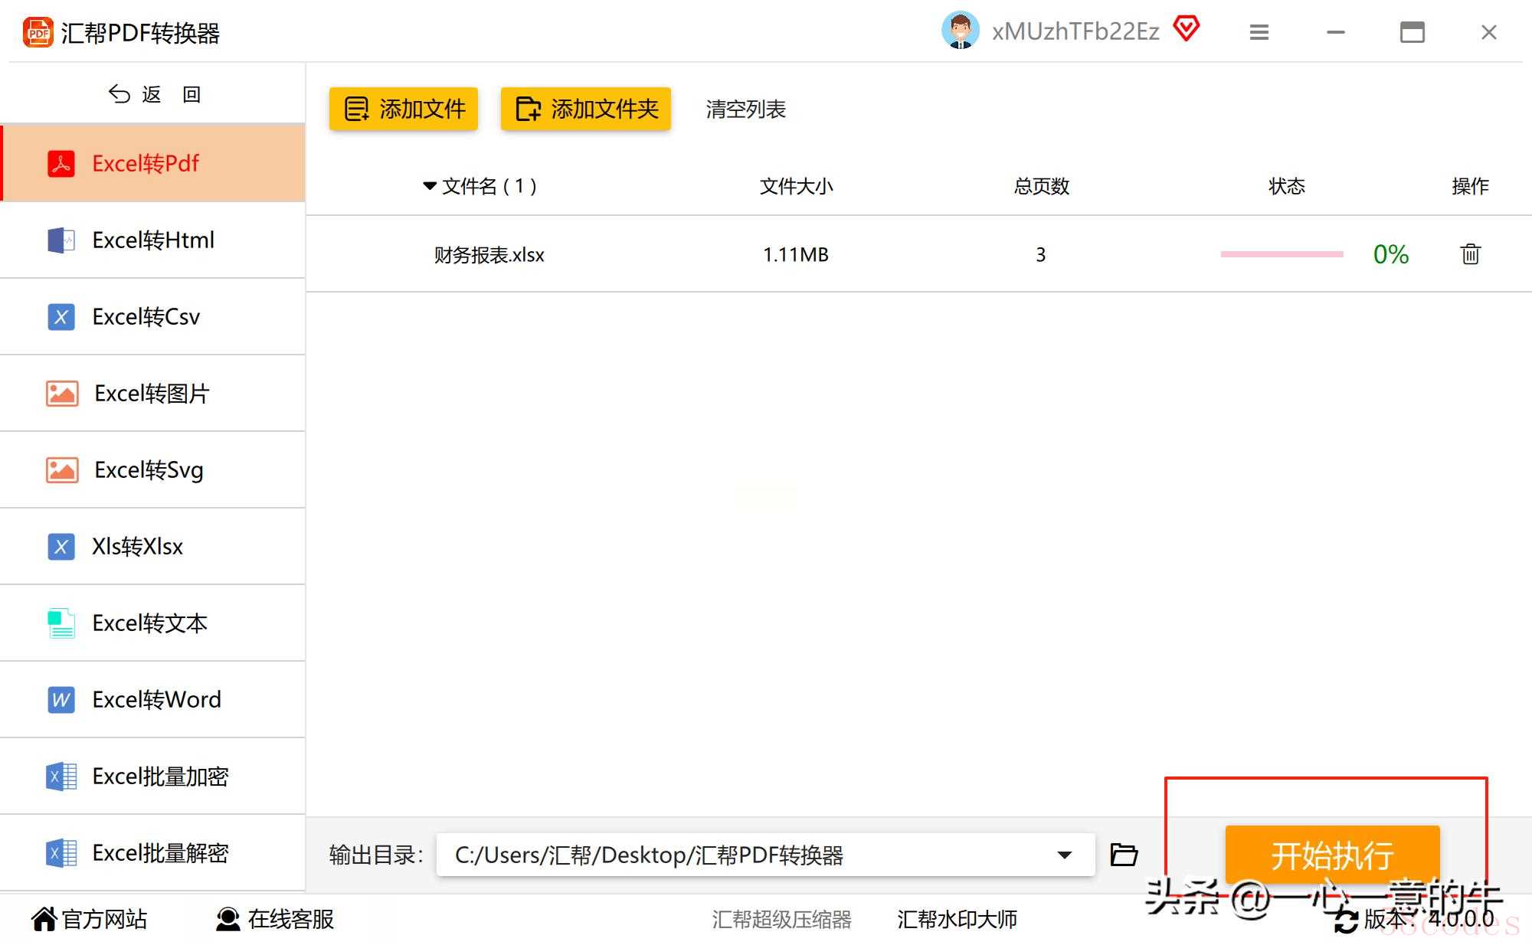
Task: Click the 添加文件夹 button
Action: [586, 109]
